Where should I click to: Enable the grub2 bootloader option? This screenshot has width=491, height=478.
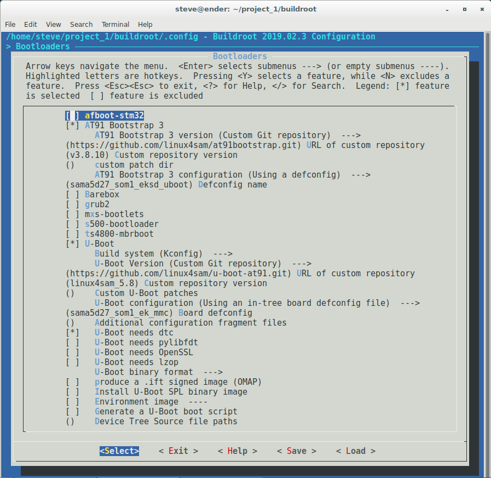72,204
